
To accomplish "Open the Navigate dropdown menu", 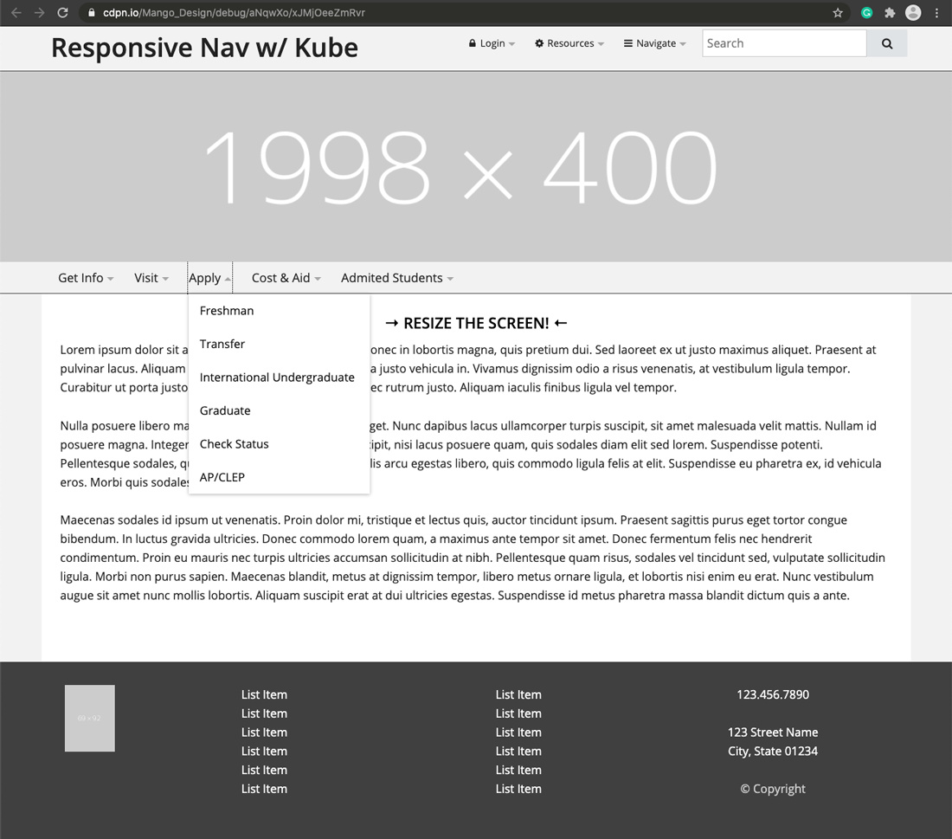I will tap(654, 43).
